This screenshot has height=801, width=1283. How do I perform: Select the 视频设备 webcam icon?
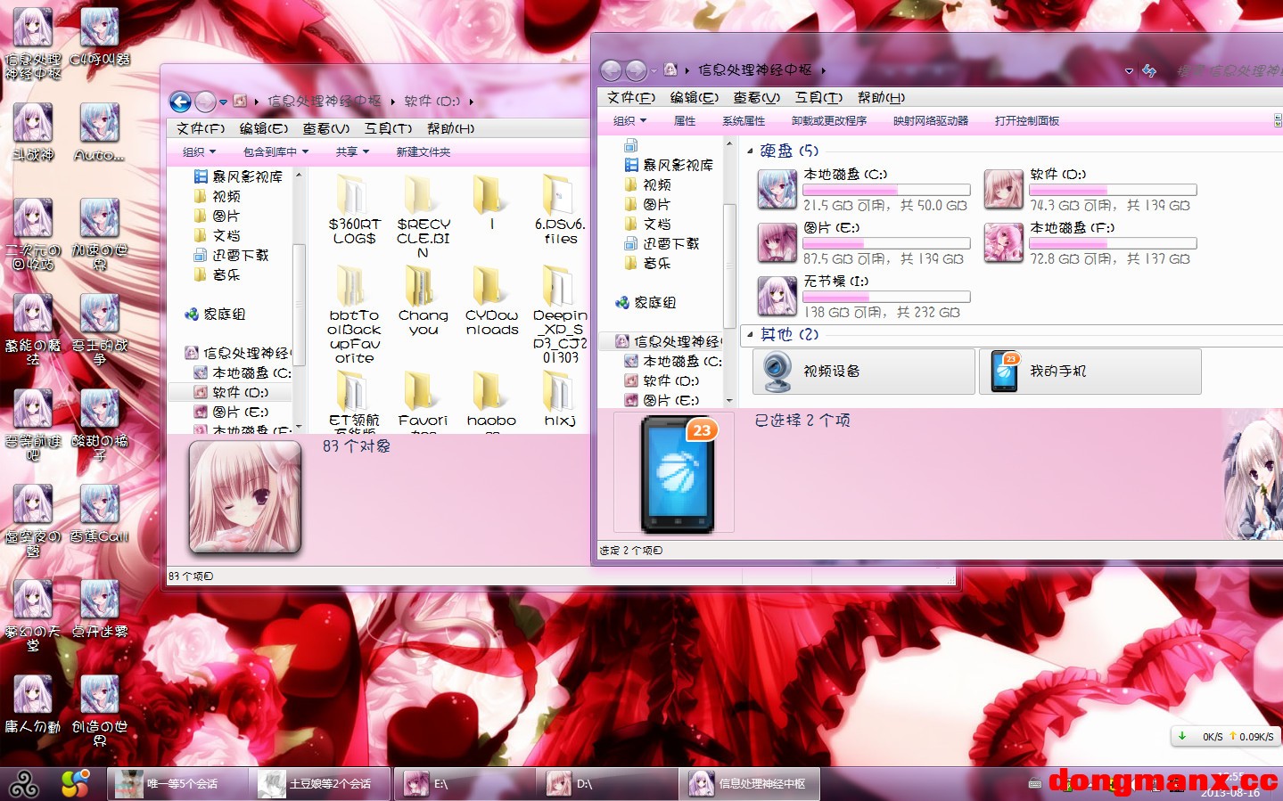click(777, 371)
